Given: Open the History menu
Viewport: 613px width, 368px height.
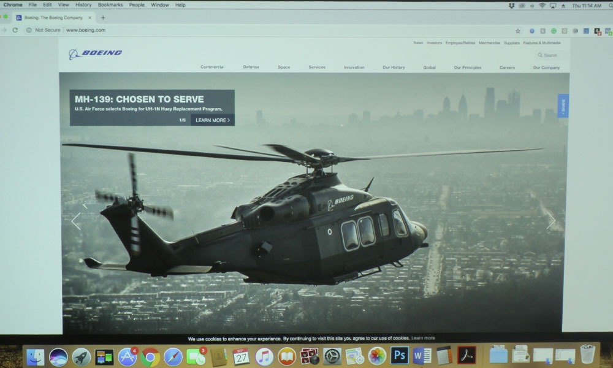Looking at the screenshot, I should point(83,5).
